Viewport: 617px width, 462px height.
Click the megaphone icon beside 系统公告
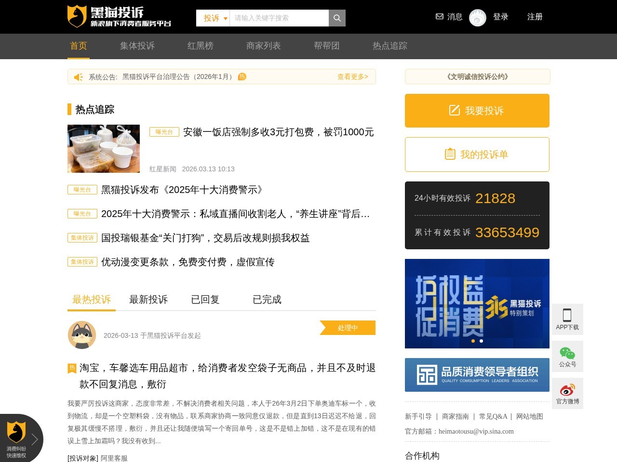[x=78, y=77]
